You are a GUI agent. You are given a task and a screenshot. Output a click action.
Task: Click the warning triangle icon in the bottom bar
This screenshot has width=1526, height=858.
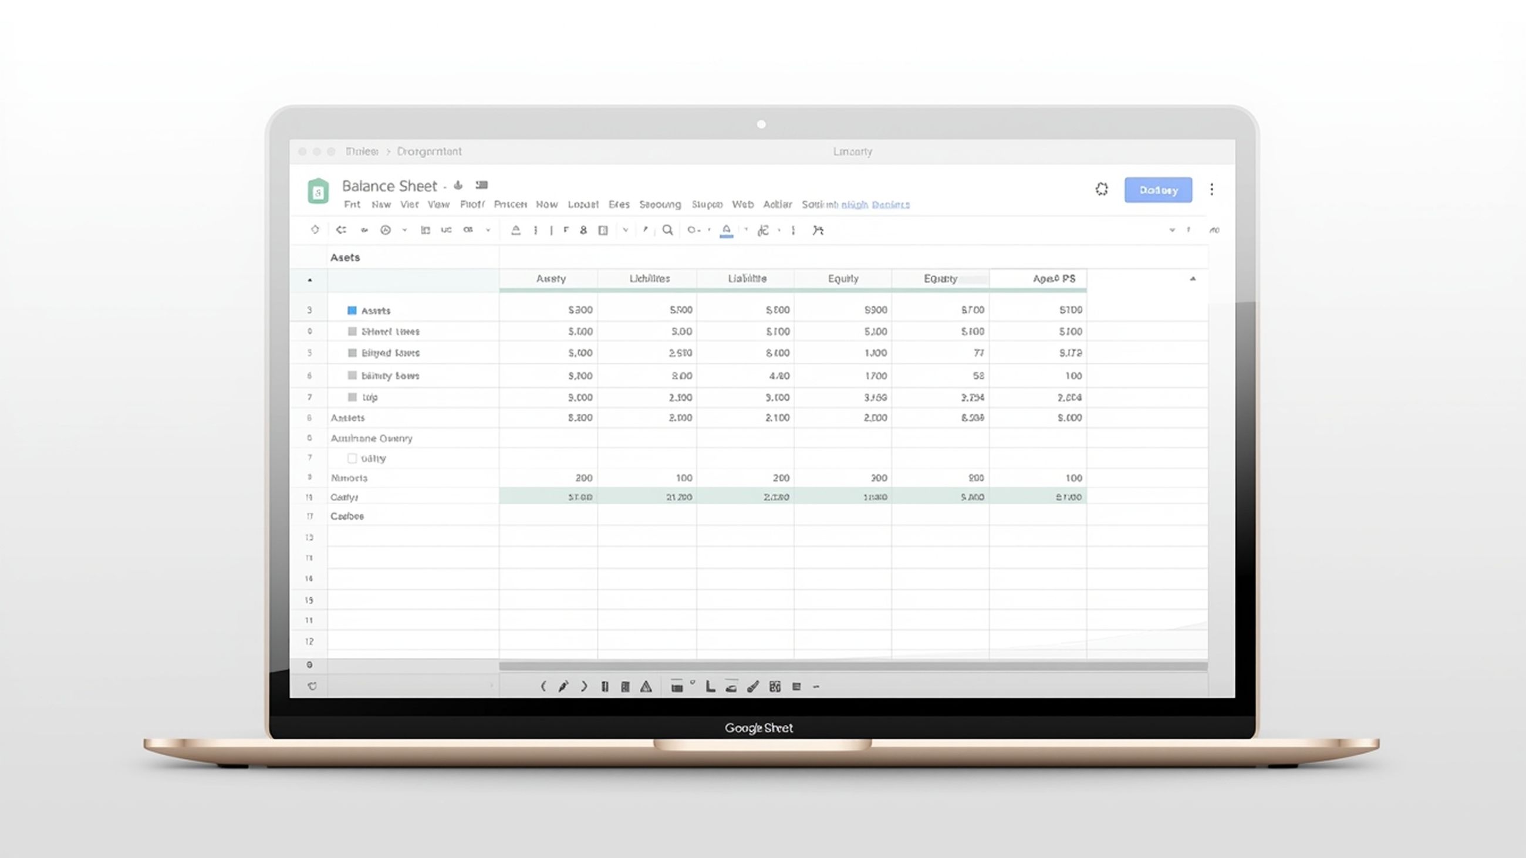pos(646,687)
